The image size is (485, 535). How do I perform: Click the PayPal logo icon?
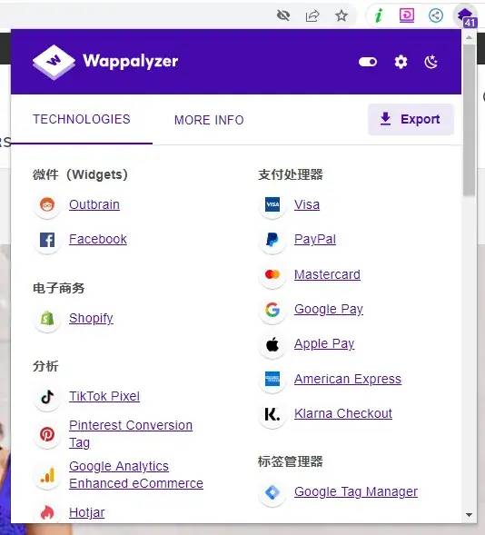click(272, 240)
